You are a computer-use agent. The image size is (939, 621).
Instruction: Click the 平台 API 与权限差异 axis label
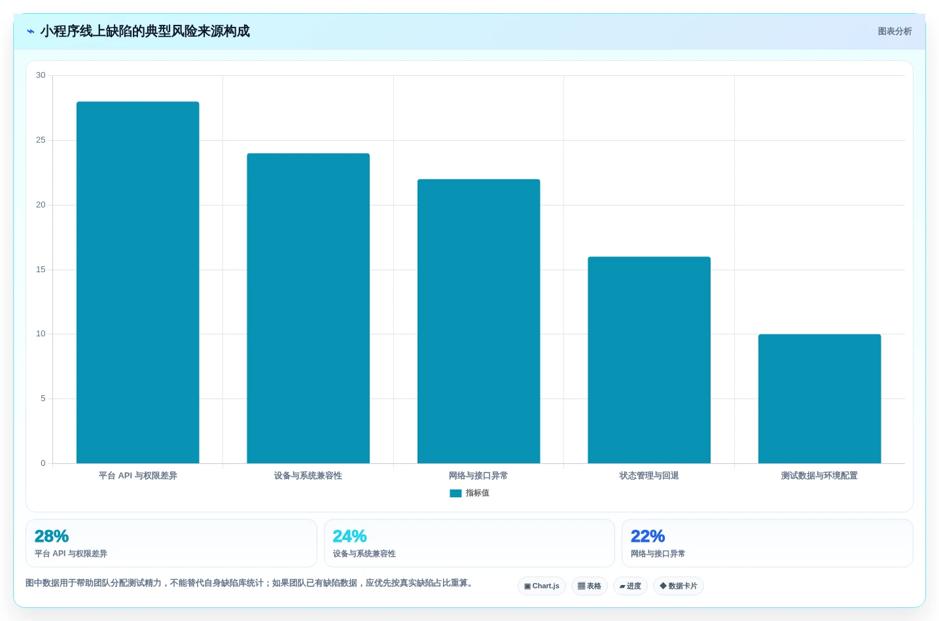click(138, 476)
